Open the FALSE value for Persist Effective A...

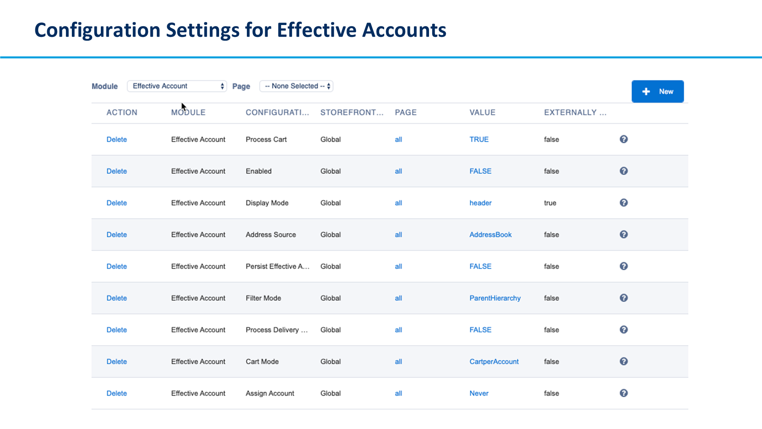click(x=480, y=267)
